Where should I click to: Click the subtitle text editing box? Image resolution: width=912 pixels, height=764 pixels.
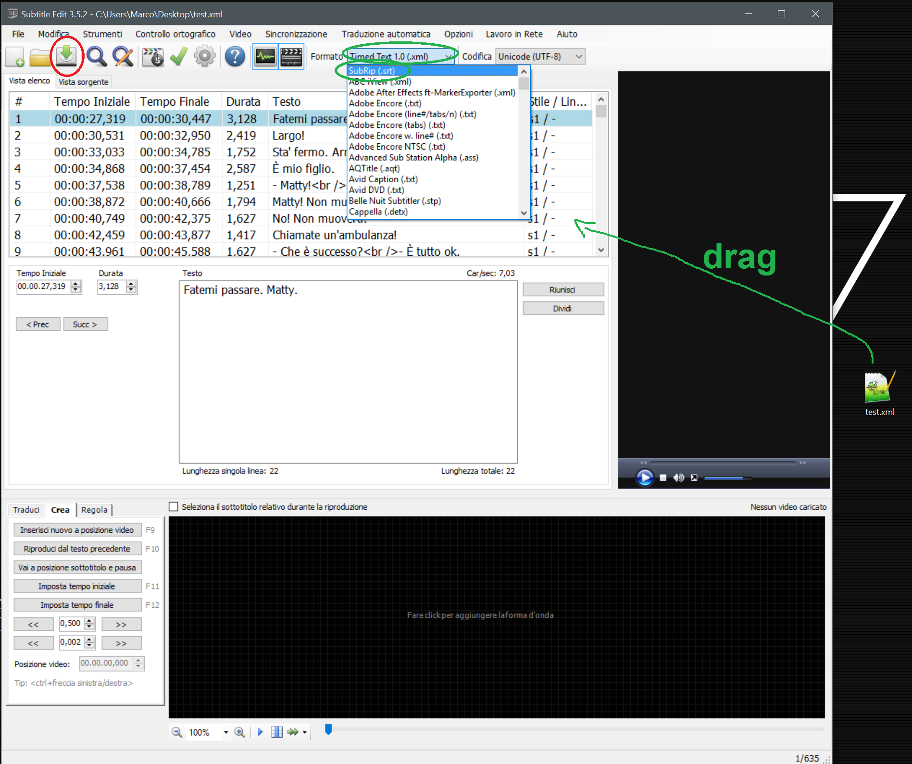coord(348,372)
